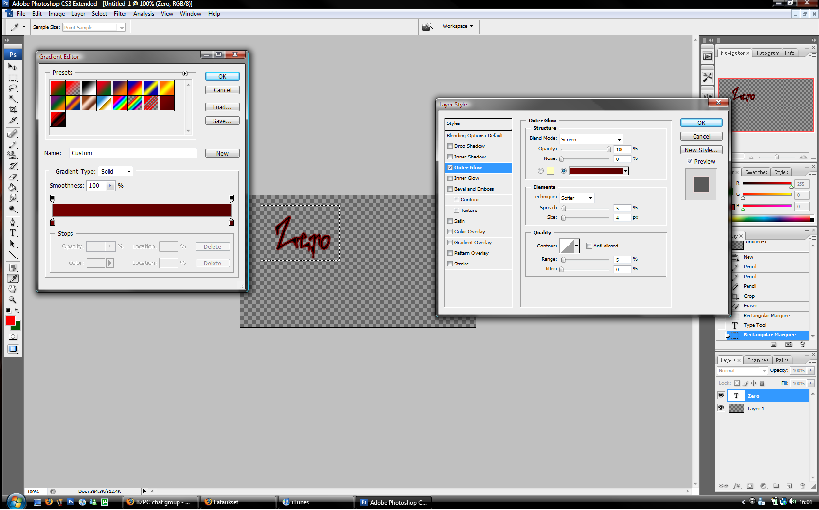Open the Blend Mode Screen dropdown

pyautogui.click(x=591, y=139)
